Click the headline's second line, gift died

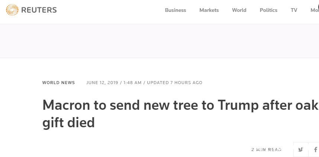pos(69,122)
